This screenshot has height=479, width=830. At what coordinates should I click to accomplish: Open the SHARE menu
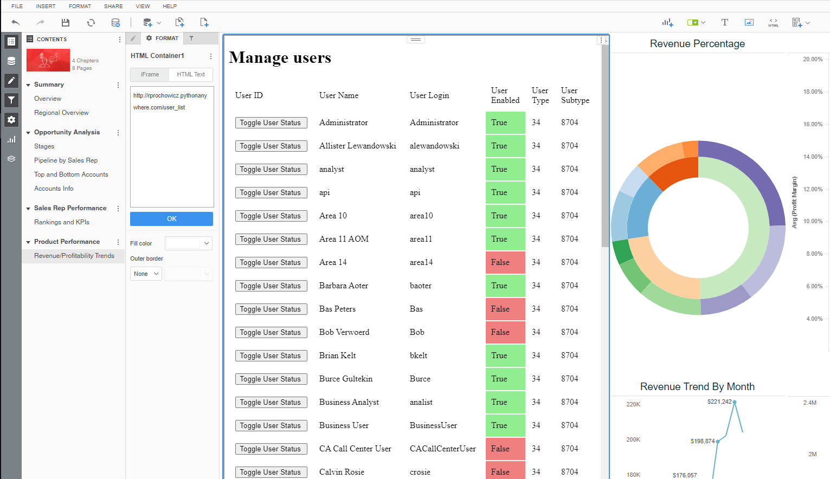(x=113, y=6)
